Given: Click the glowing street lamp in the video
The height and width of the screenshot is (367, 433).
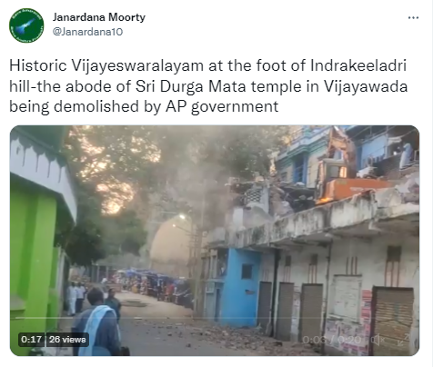Looking at the screenshot, I should (x=182, y=216).
